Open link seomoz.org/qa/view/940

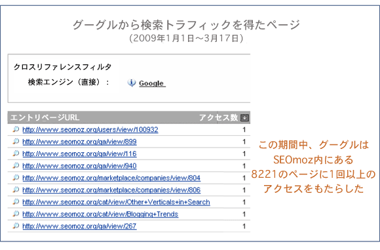click(x=79, y=166)
